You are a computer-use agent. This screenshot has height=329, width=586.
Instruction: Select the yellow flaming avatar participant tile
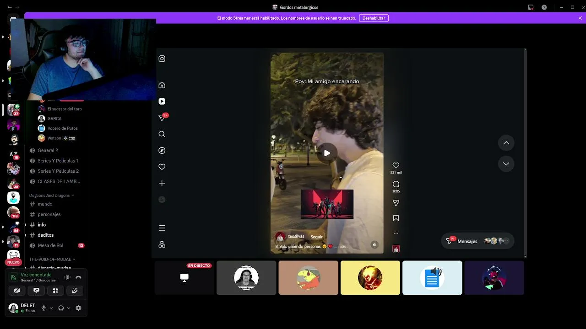coord(370,277)
